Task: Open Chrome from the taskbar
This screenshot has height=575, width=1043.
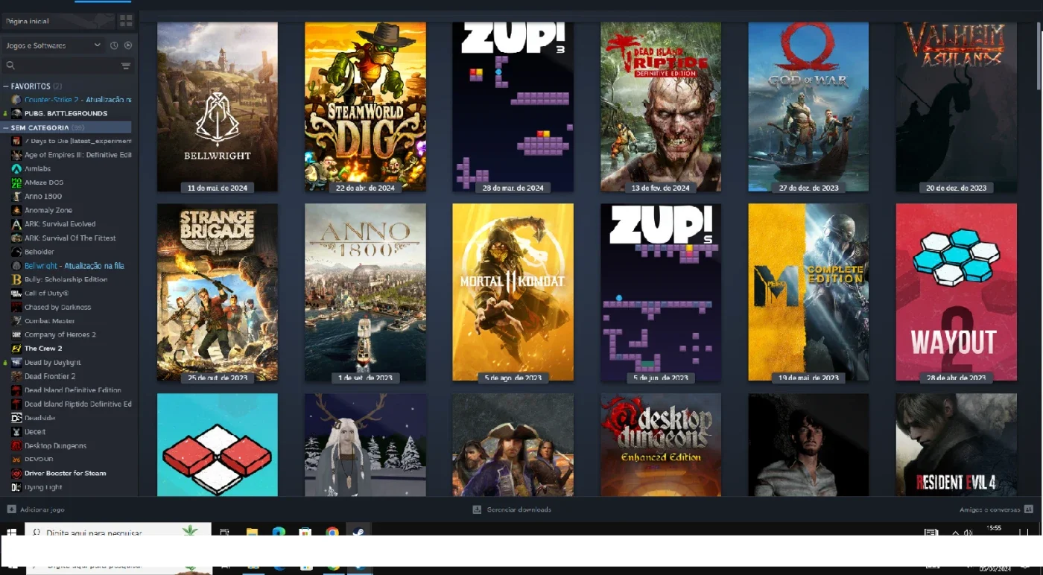Action: click(332, 533)
